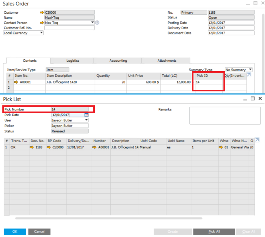This screenshot has width=265, height=237.
Task: Expand the Local Currency dropdown
Action: 42,33
